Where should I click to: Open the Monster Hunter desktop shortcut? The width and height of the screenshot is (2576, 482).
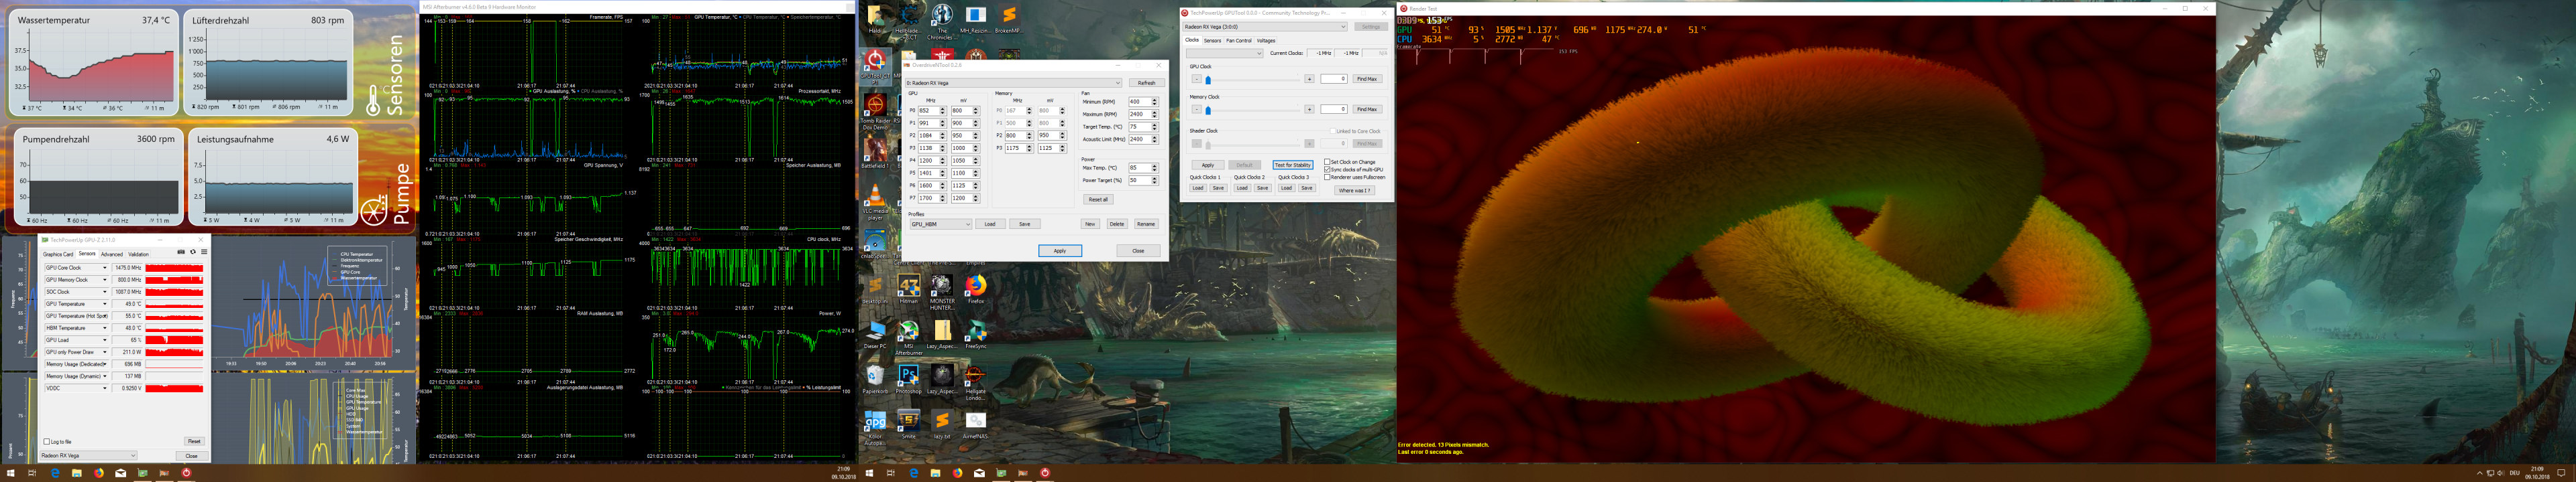tap(942, 293)
